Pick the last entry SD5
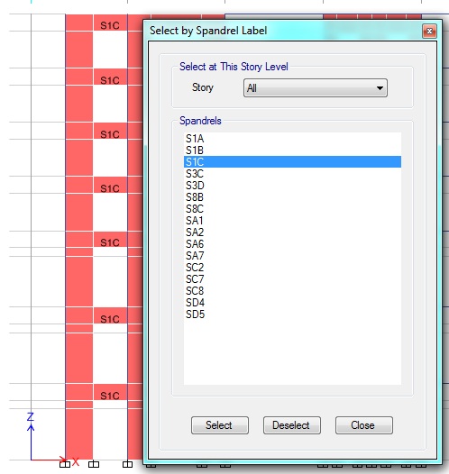 [x=292, y=314]
